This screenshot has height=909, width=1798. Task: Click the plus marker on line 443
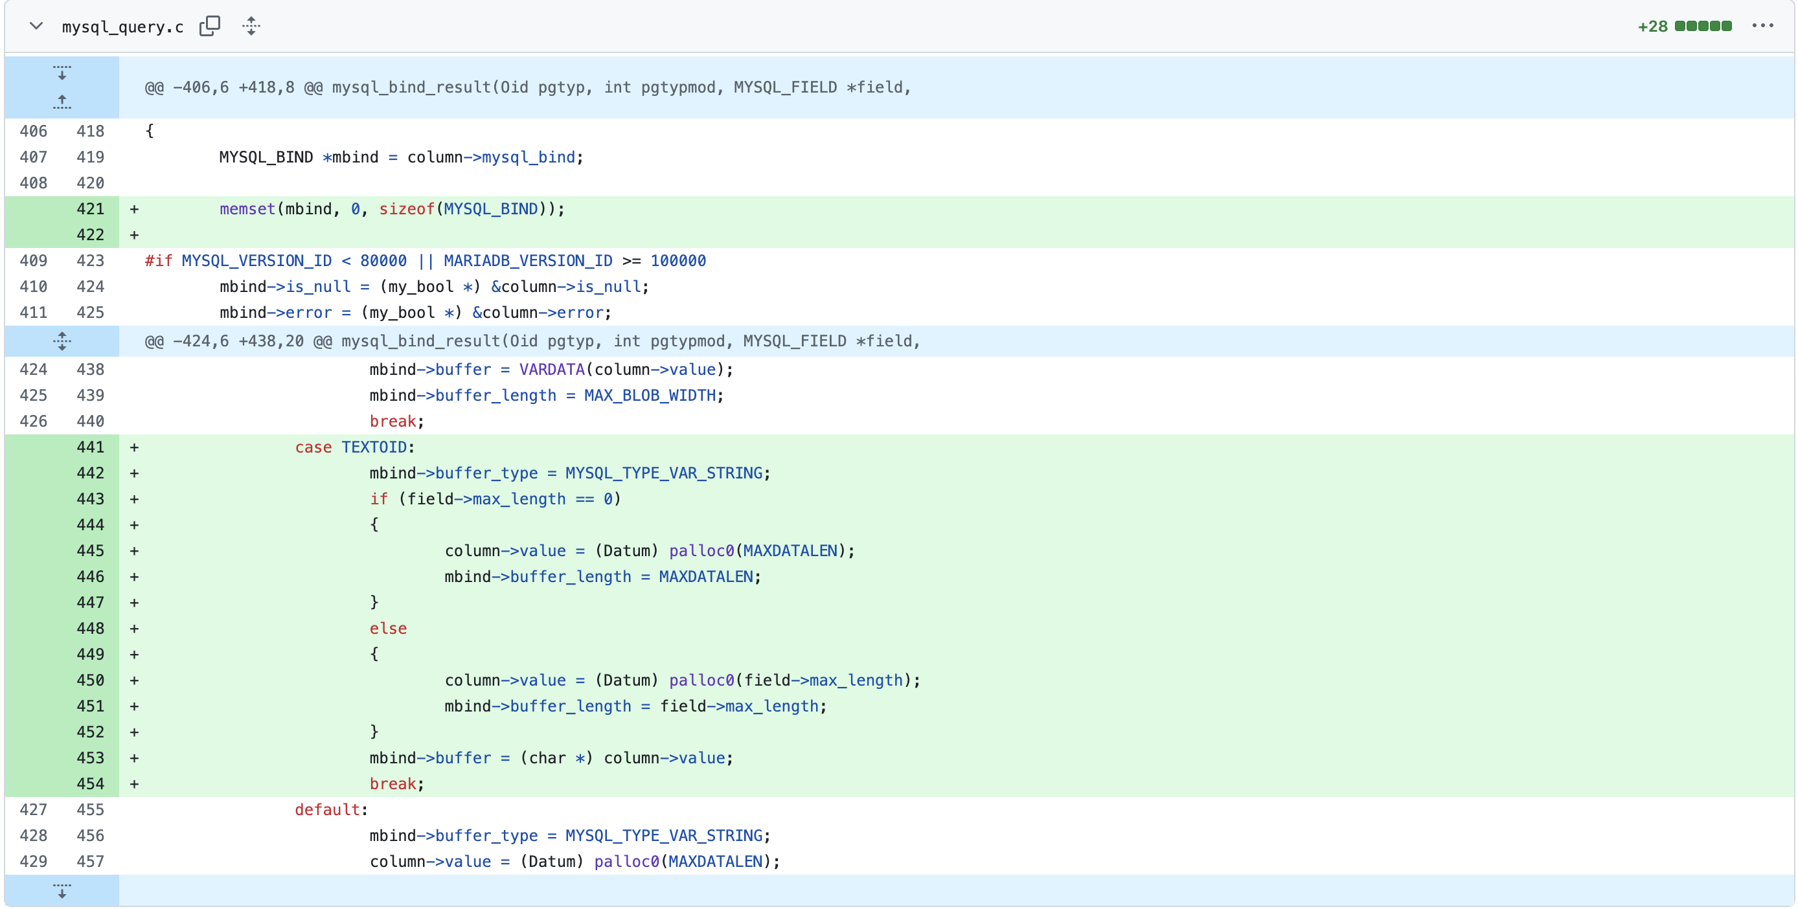(x=134, y=499)
